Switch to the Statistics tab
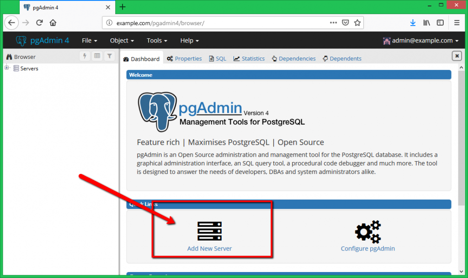Screen dimensions: 468x278 tap(249, 58)
